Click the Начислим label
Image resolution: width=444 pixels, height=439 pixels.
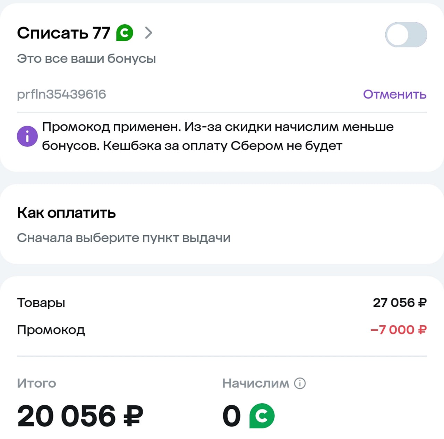(x=256, y=383)
